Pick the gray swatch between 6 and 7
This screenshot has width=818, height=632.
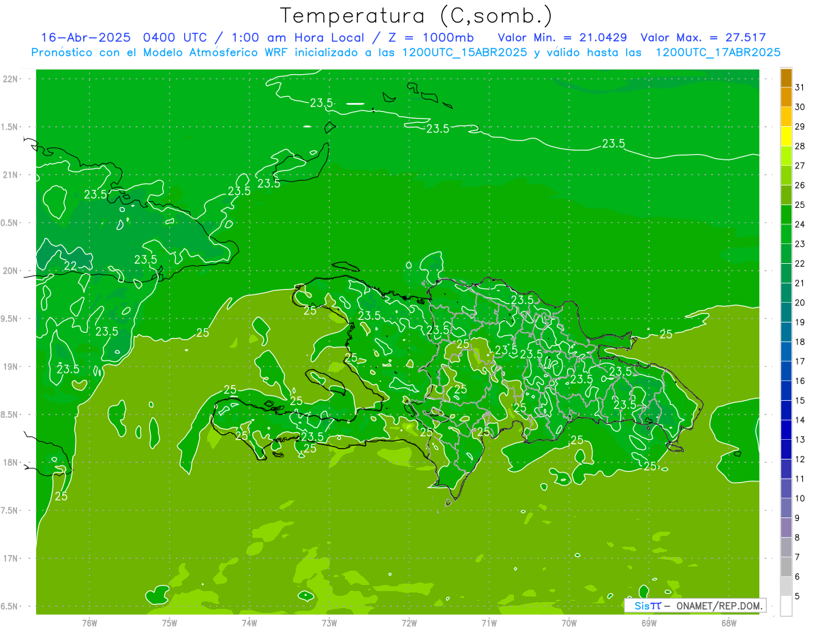point(786,567)
